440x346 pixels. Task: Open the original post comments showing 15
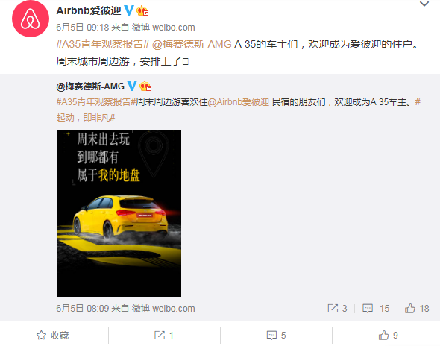click(376, 309)
